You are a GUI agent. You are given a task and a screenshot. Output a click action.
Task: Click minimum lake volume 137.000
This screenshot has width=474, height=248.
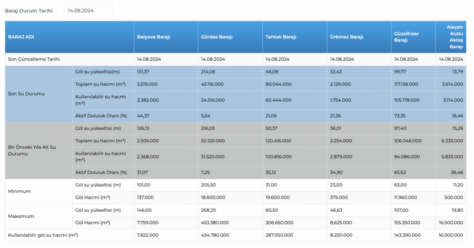click(x=145, y=198)
